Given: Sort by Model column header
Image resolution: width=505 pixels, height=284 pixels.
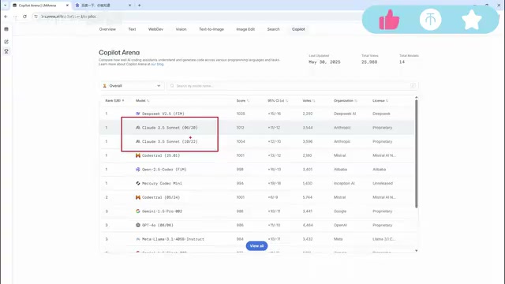Looking at the screenshot, I should point(142,101).
